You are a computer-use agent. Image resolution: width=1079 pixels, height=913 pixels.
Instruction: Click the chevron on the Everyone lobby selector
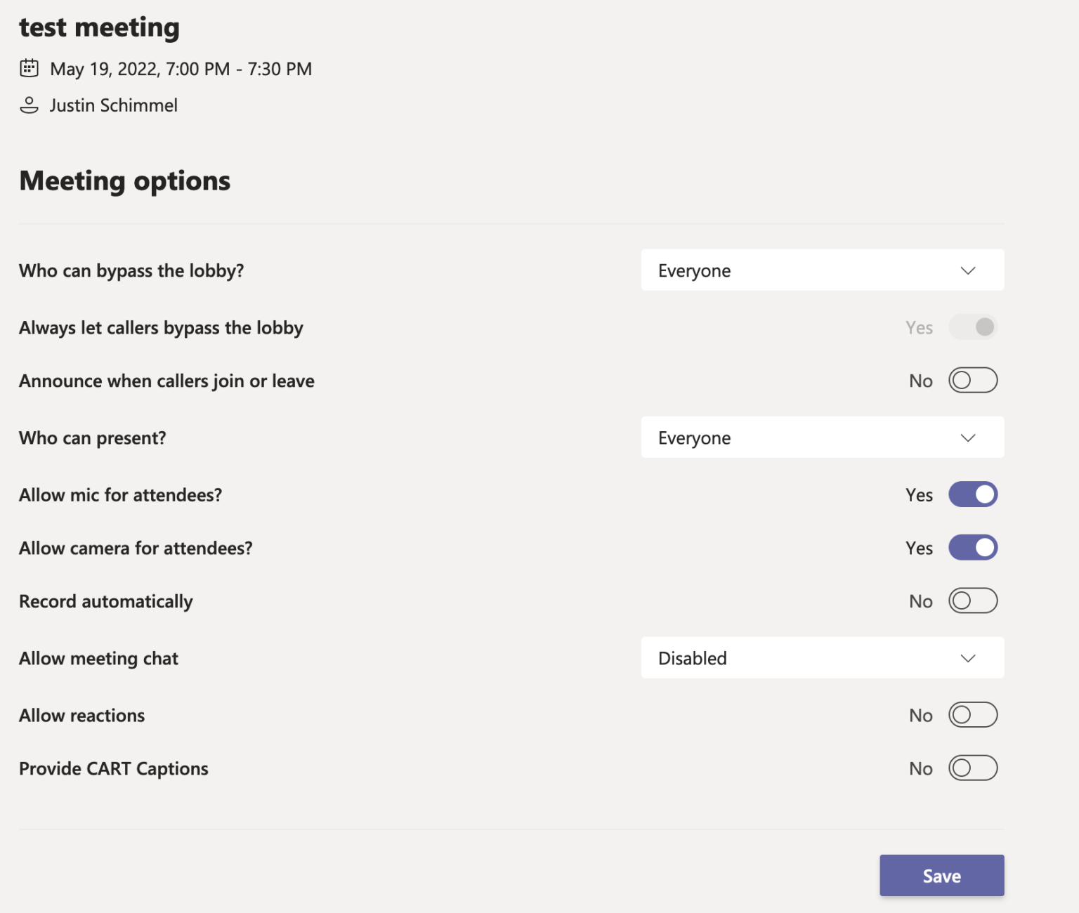coord(968,270)
